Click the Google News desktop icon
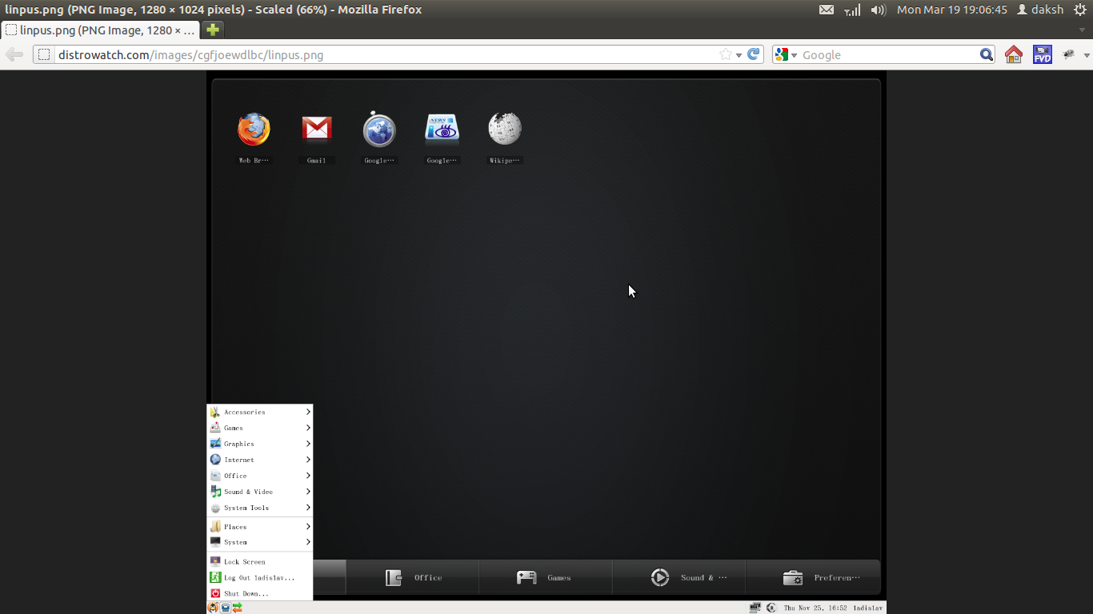 [442, 128]
